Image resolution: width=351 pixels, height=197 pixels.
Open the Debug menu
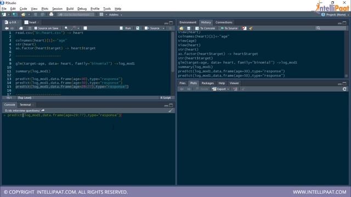[x=82, y=9]
